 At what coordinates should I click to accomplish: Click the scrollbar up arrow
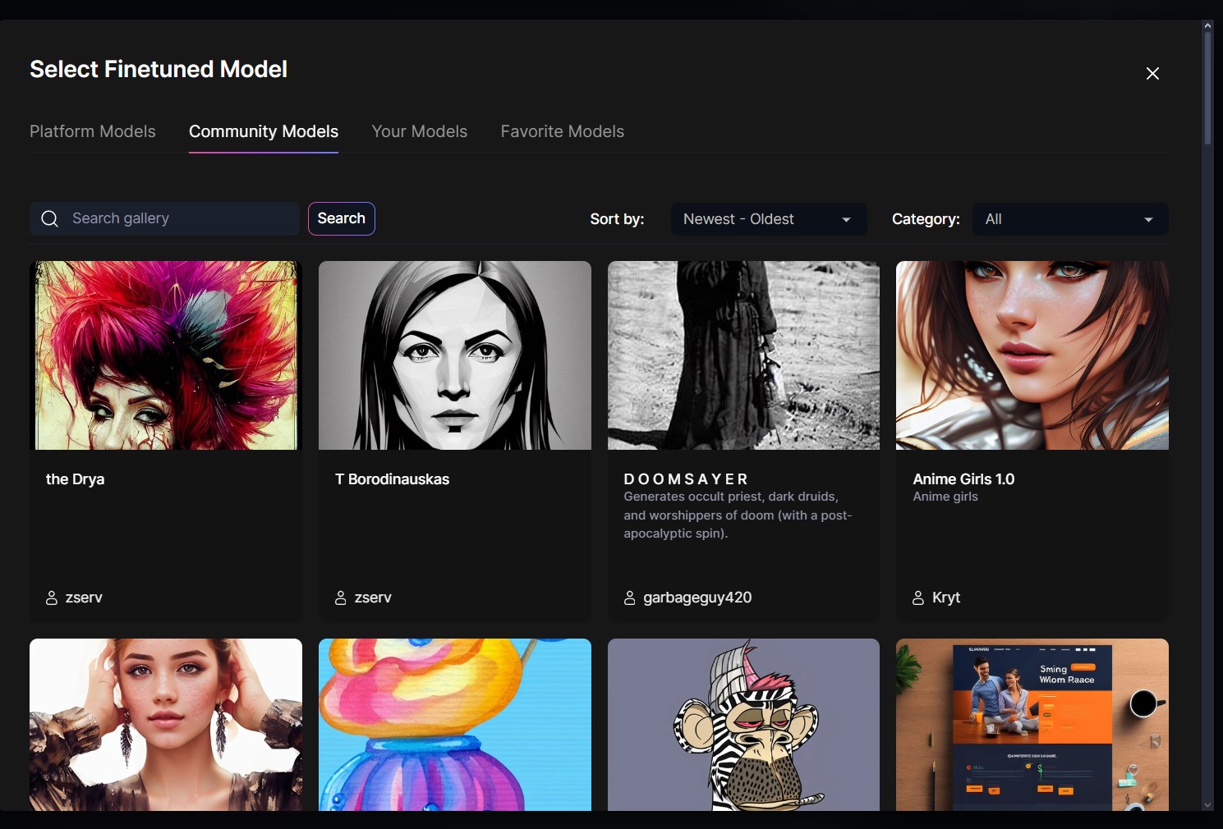(x=1207, y=25)
